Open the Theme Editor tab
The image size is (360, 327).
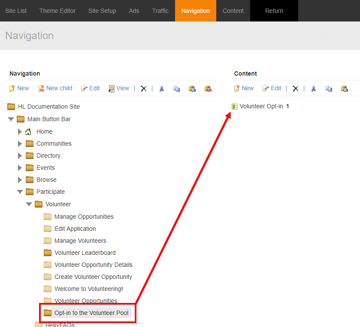pos(57,11)
